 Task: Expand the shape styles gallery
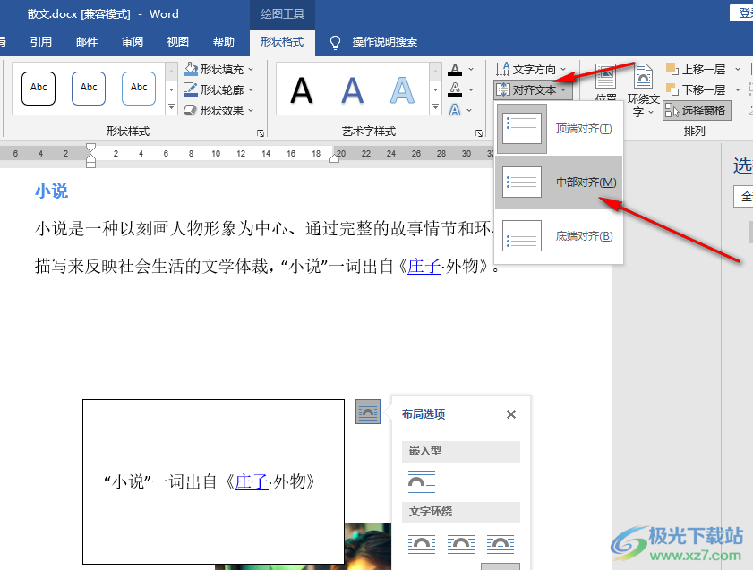tap(171, 107)
